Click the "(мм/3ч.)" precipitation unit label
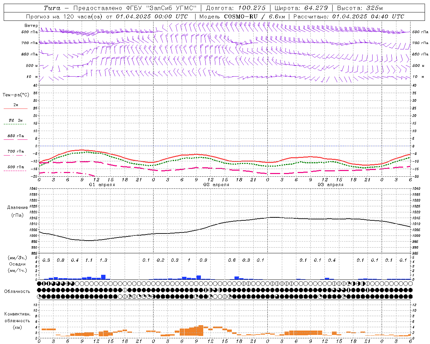The height and width of the screenshot is (344, 430). [17, 258]
